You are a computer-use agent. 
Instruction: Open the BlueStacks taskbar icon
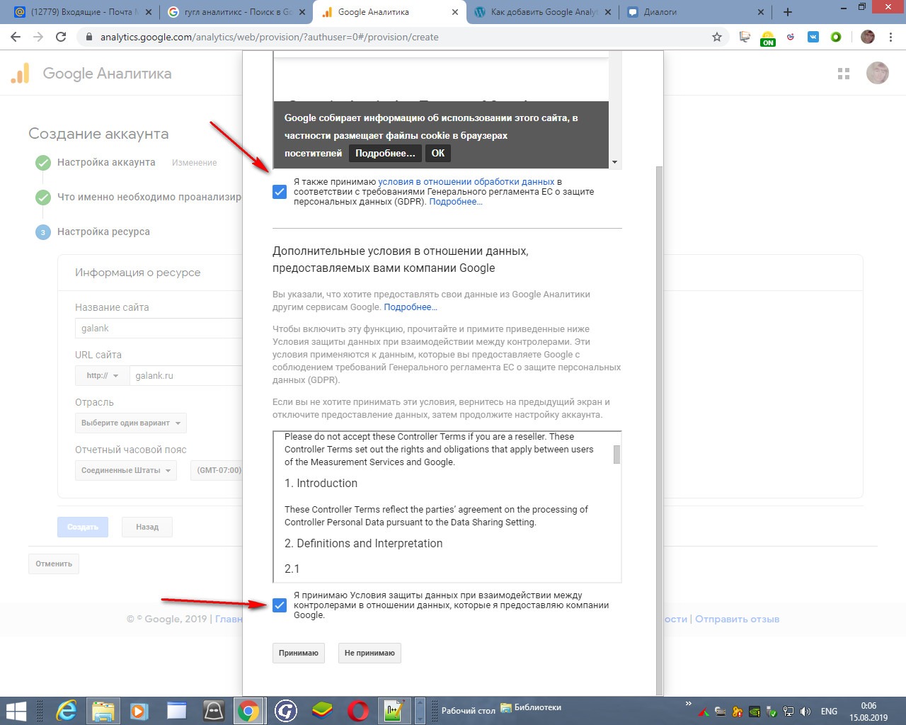point(322,711)
